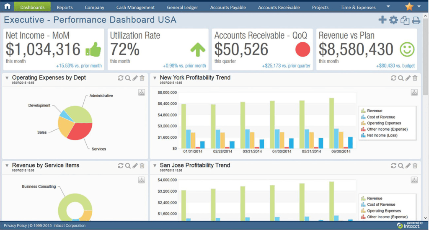Collapse New York Profitability Trend panel
This screenshot has width=429, height=230.
click(x=155, y=78)
